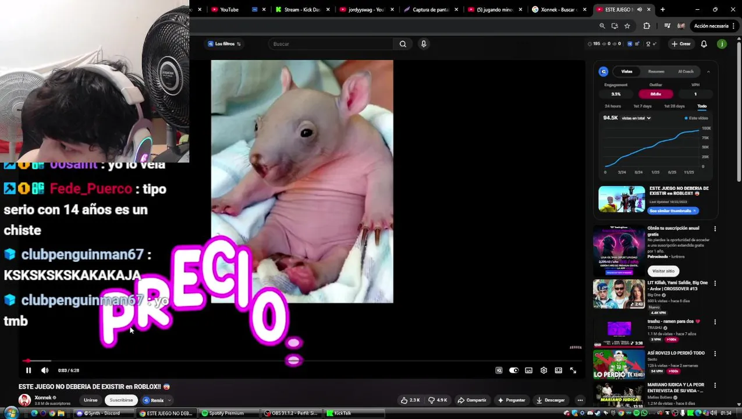Open options for ASÍ ROVI23 LO PERDIÓ TODO

pyautogui.click(x=715, y=353)
